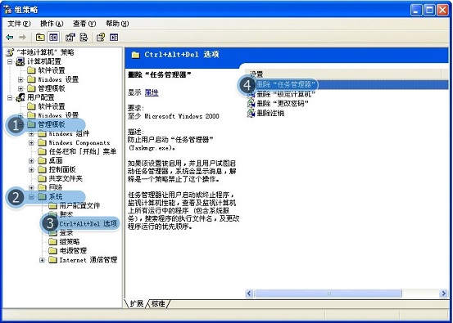Click the folder icon of 桌面
The image size is (453, 323).
click(x=42, y=160)
